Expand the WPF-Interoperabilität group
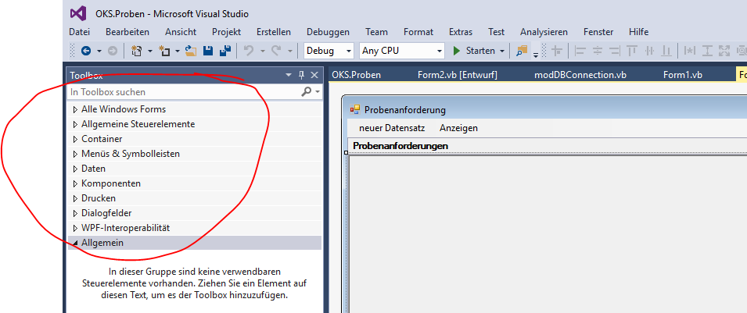The image size is (747, 313). (75, 228)
